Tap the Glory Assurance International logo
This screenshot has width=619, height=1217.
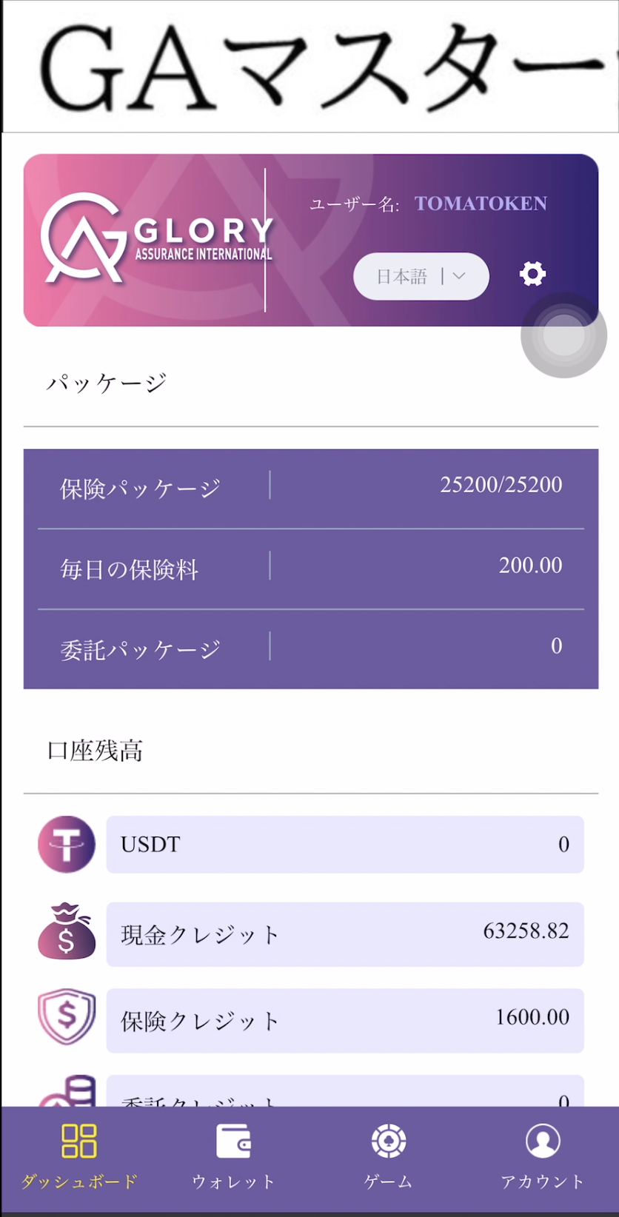157,238
